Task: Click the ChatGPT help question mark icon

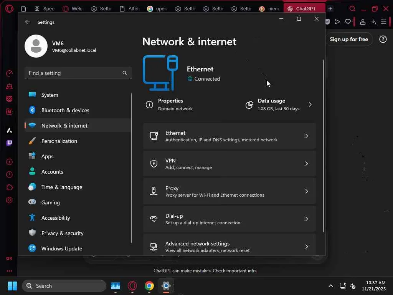Action: pos(383,39)
